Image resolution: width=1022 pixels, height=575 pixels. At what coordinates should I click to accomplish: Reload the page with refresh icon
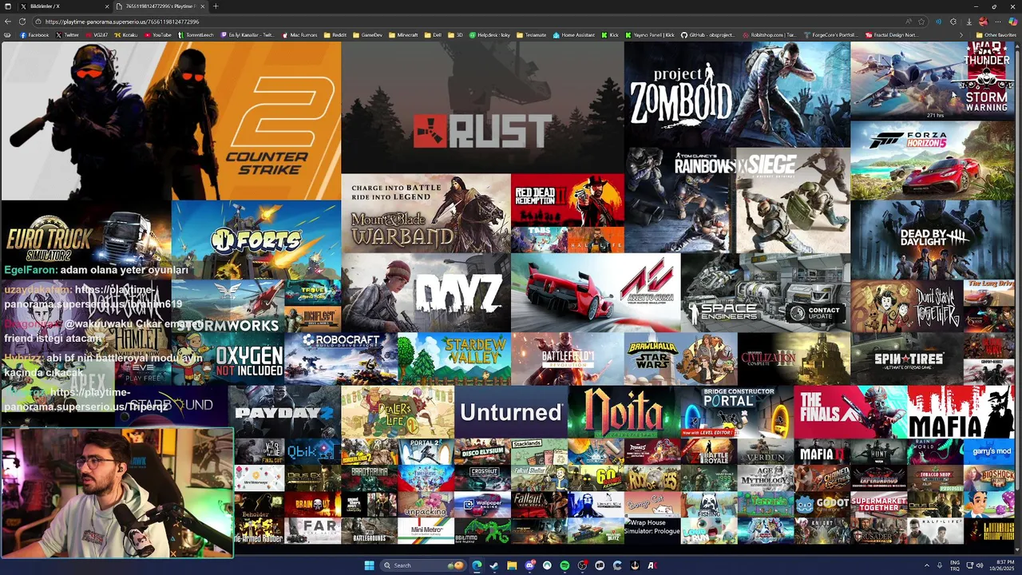22,22
